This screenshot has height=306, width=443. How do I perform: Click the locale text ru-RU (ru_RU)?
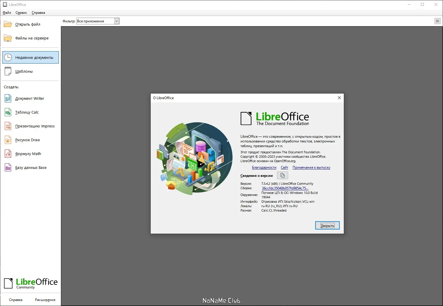(271, 206)
